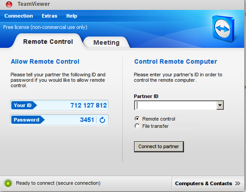Open the Connection menu

click(x=19, y=16)
